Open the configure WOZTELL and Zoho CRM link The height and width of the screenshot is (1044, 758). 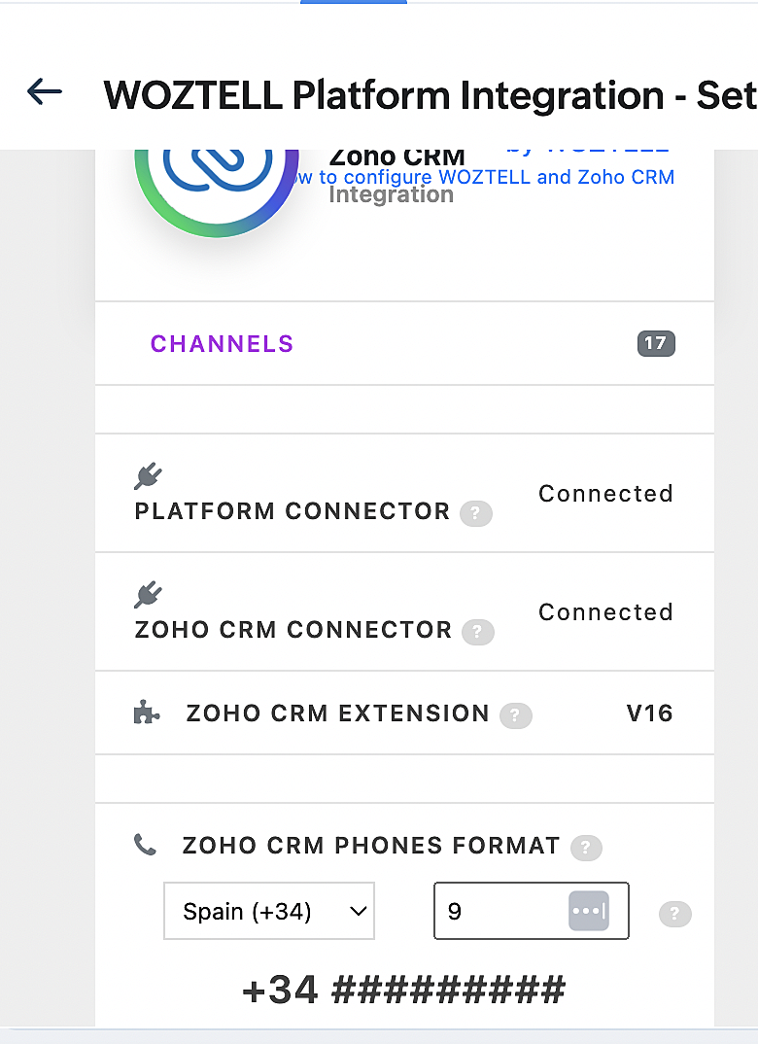click(486, 177)
